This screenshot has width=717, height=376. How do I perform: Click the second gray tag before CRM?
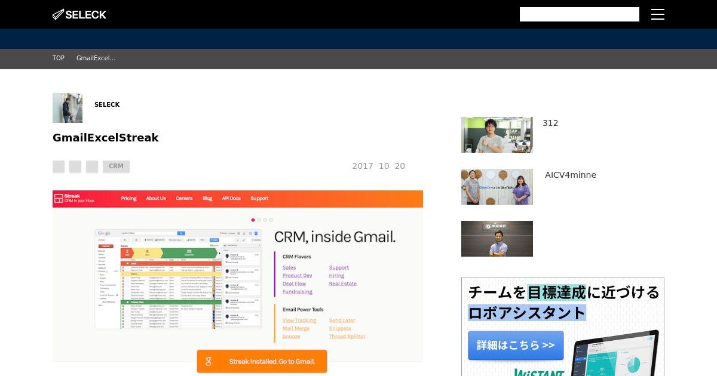(75, 167)
